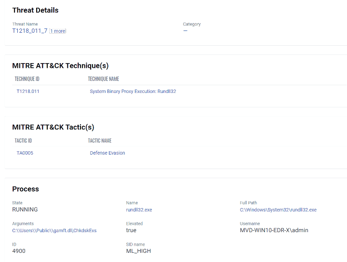Open technique ID T1218.011 link
Viewport: 347px width, 262px height.
[28, 92]
